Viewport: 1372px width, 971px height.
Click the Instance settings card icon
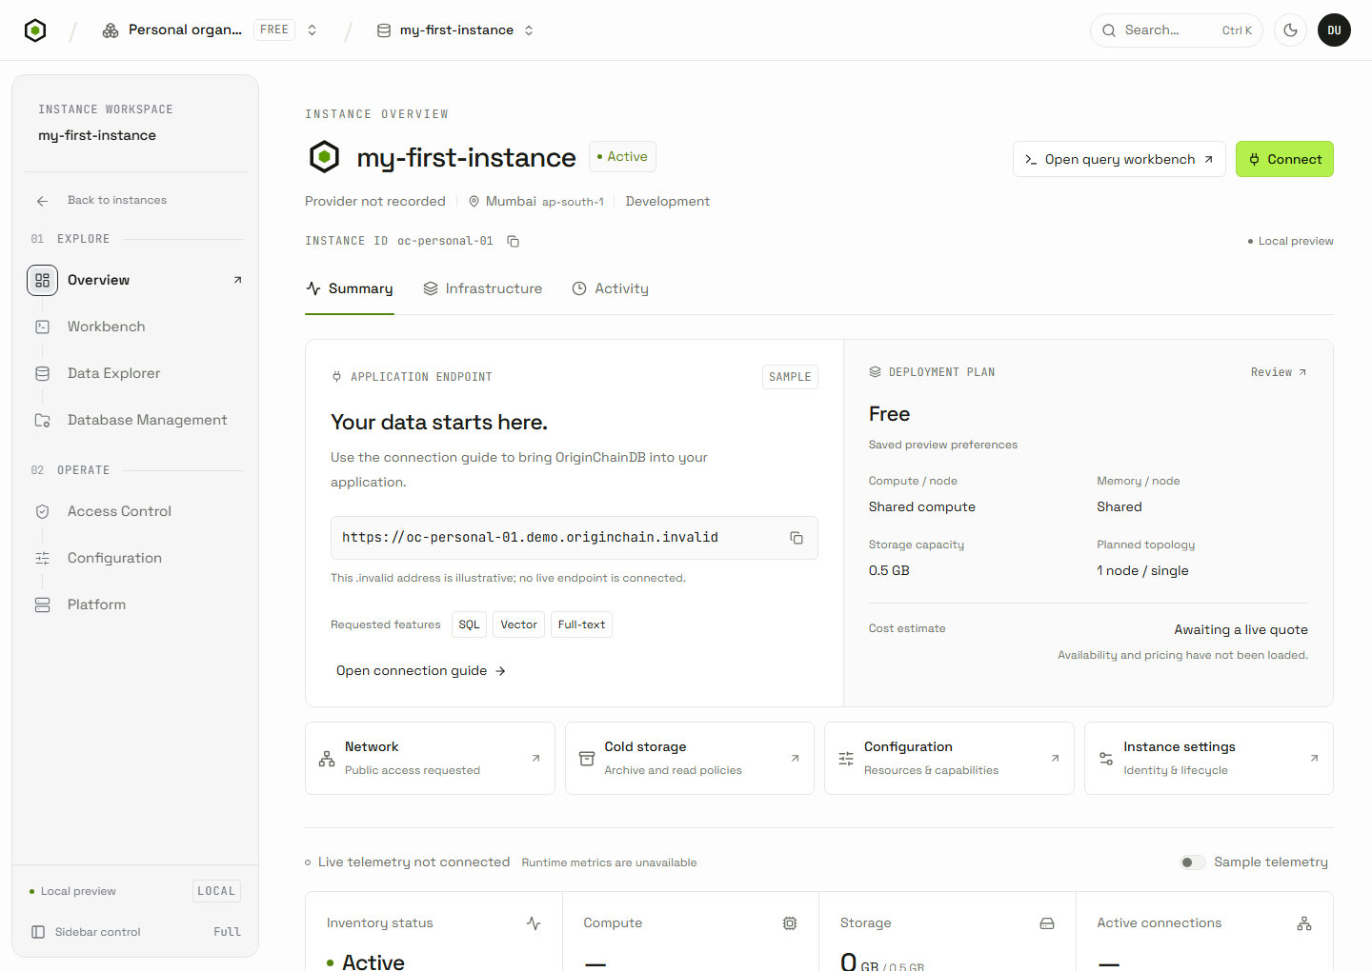[x=1106, y=759]
